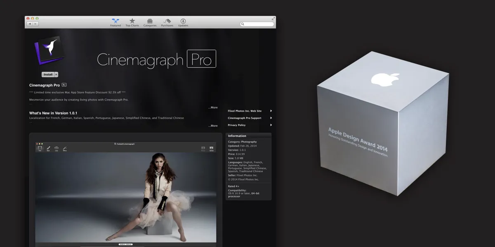This screenshot has width=495, height=247.
Task: Open the Purchases tab
Action: tap(167, 23)
